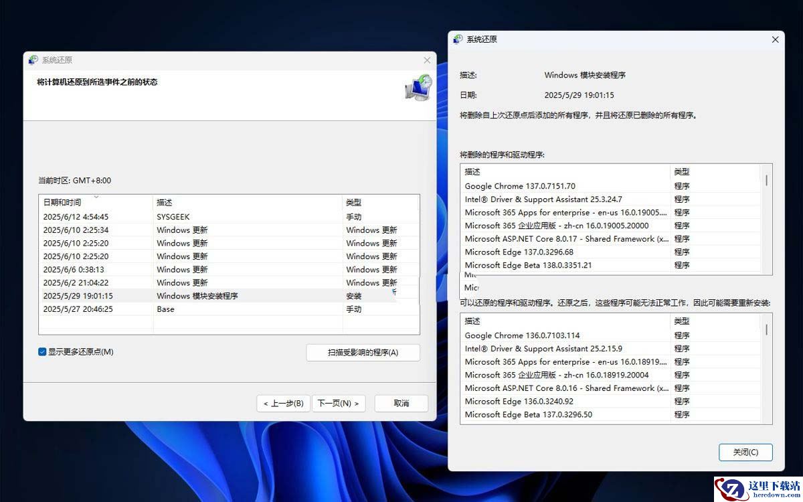Screen dimensions: 803x502
Task: Click Intel Driver & Support Assistant 25.2.15.9 row
Action: pos(610,349)
